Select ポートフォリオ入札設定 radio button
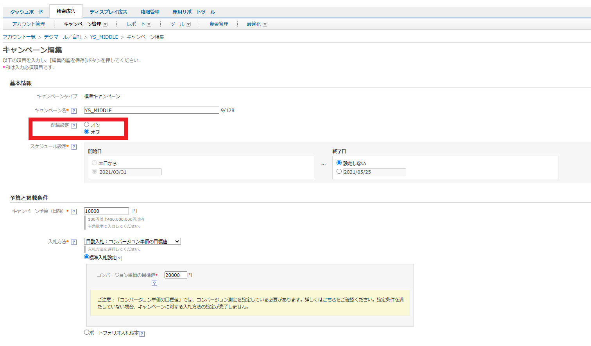 pyautogui.click(x=87, y=332)
